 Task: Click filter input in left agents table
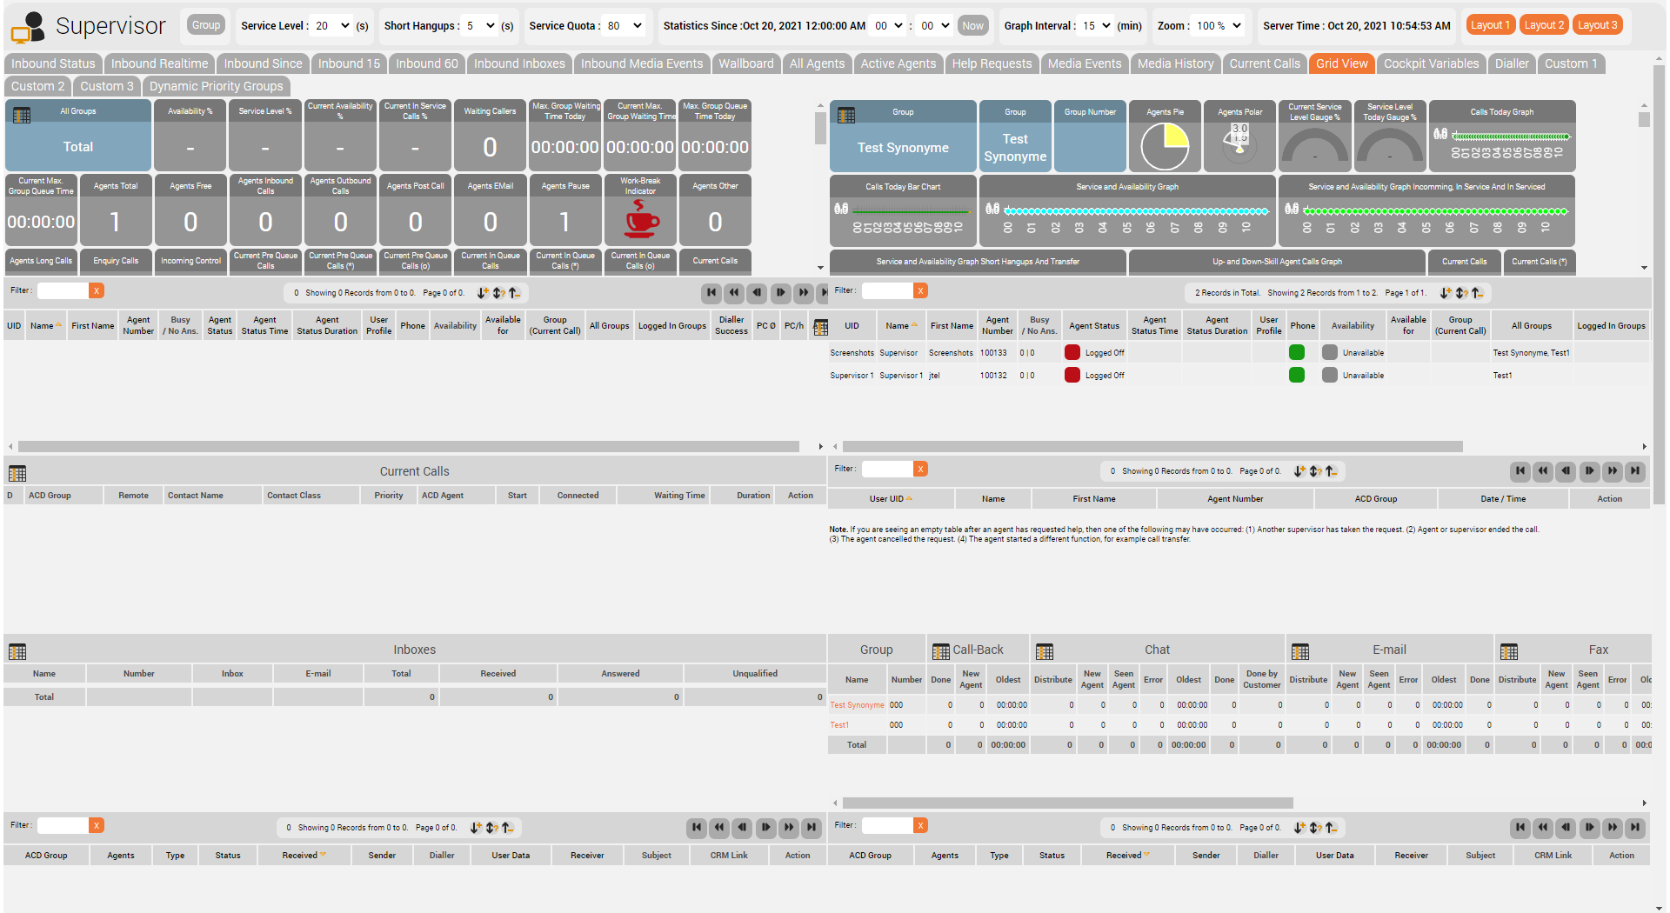63,290
